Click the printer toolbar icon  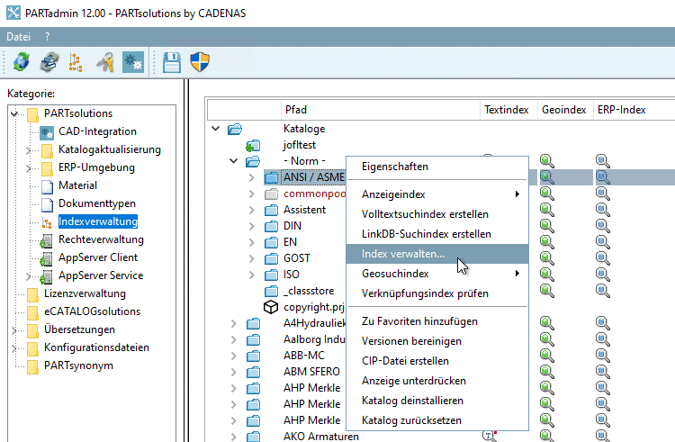tap(49, 61)
